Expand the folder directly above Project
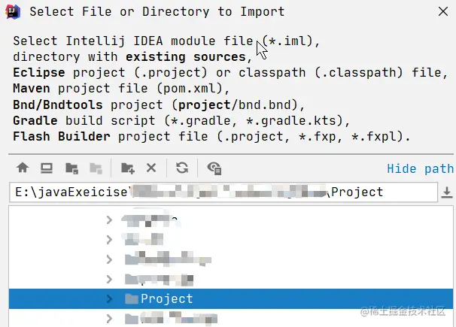 point(110,279)
